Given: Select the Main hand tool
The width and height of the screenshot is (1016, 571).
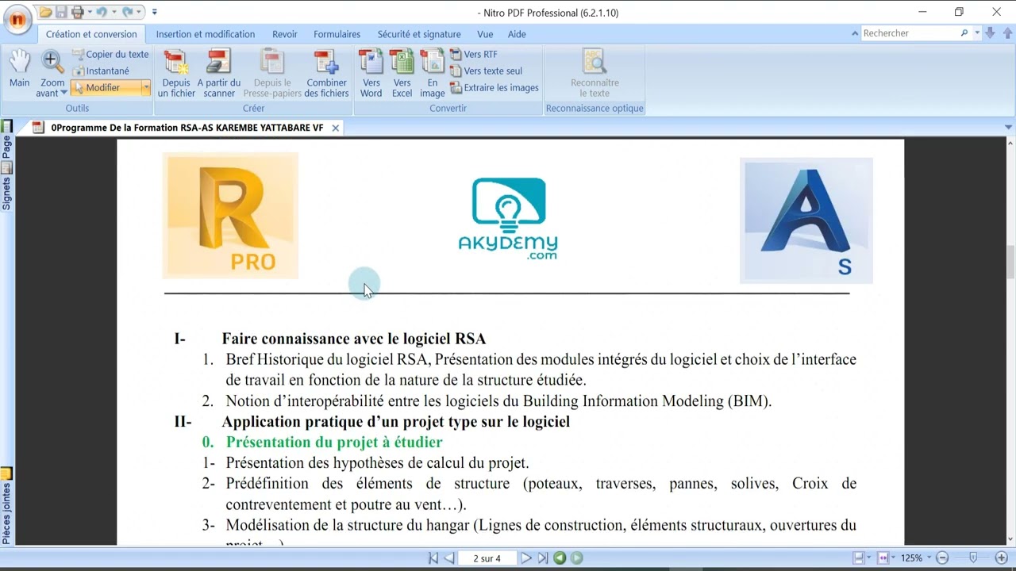Looking at the screenshot, I should tap(19, 69).
